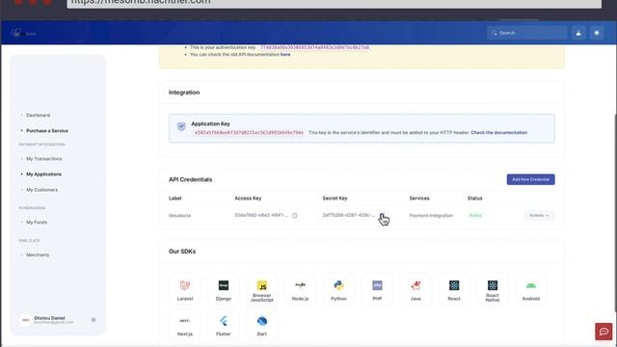
Task: Click the site logo in header
Action: [x=23, y=33]
